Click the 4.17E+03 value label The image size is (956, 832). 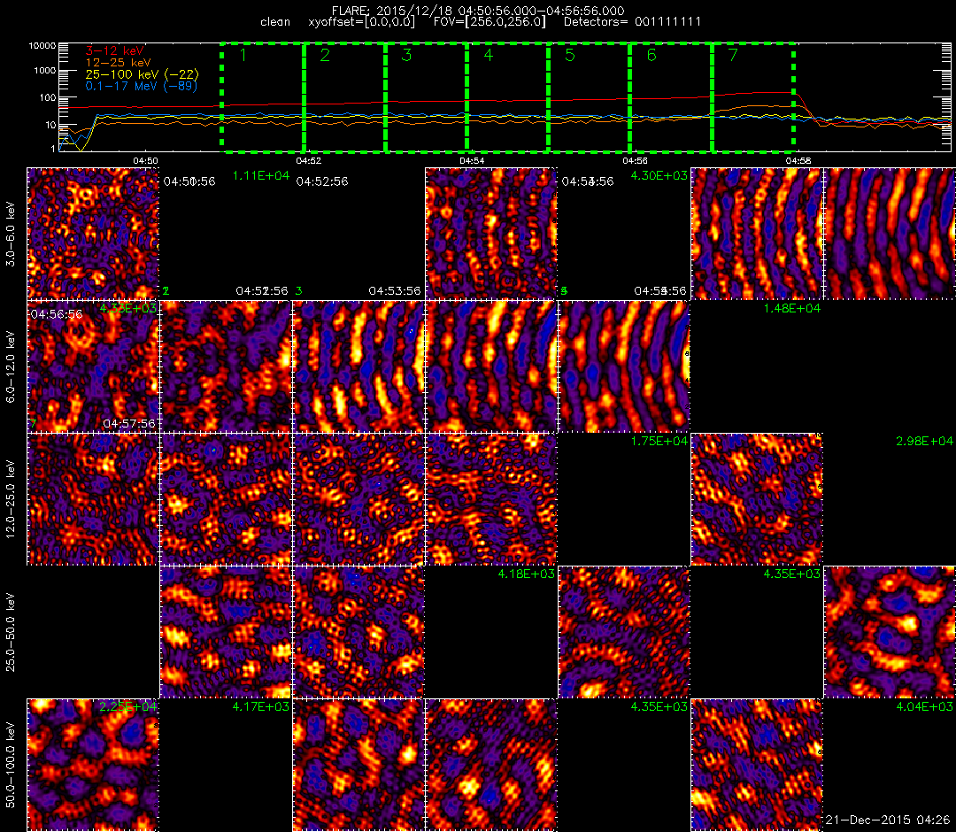[x=261, y=706]
